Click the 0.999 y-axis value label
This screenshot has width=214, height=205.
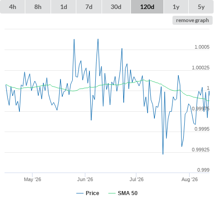(203, 170)
